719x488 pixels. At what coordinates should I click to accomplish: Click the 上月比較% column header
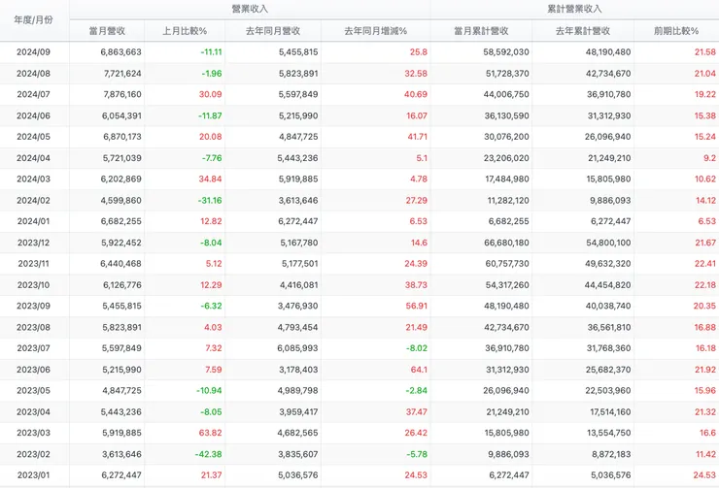click(185, 31)
